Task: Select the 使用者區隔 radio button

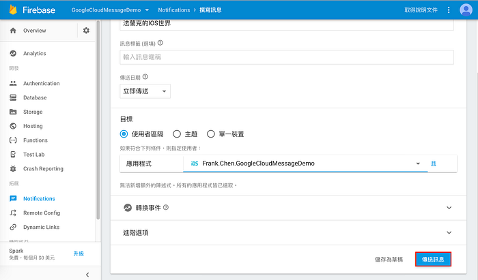Action: coord(124,134)
